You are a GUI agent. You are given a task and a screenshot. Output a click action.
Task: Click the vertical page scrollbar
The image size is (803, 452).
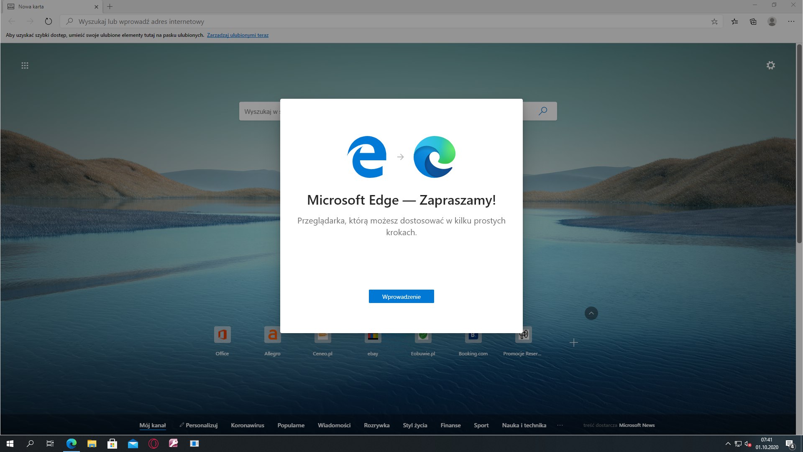click(799, 144)
